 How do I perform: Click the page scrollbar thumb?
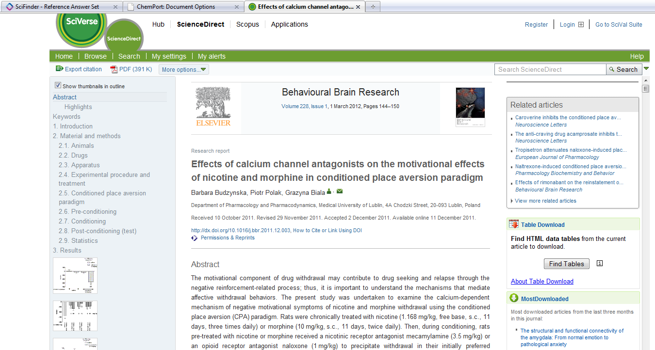(x=645, y=89)
